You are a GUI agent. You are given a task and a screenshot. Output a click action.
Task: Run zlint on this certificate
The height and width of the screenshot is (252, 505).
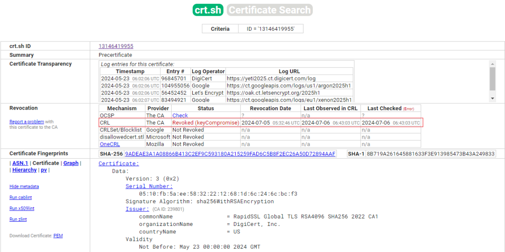18,219
